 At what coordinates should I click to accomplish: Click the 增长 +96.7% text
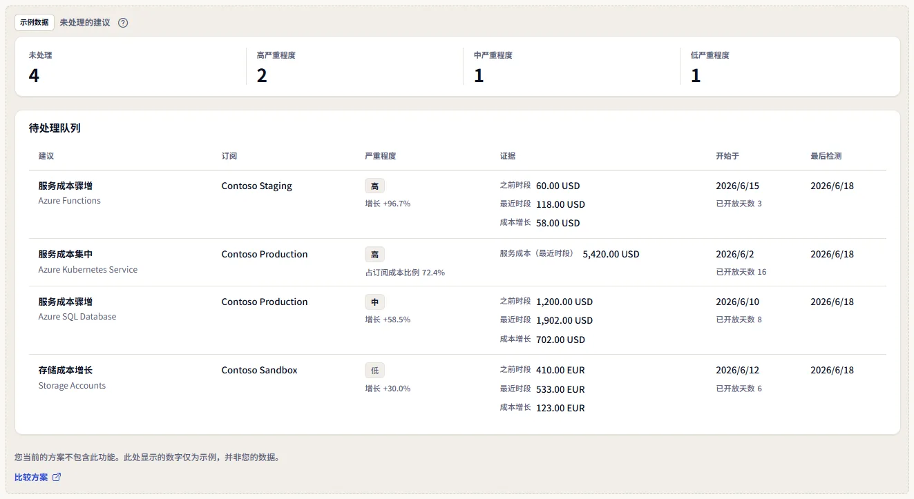coord(388,204)
